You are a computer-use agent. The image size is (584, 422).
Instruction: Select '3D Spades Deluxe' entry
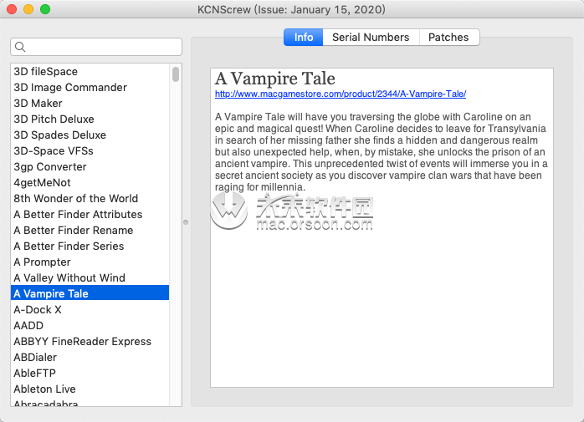click(x=90, y=135)
